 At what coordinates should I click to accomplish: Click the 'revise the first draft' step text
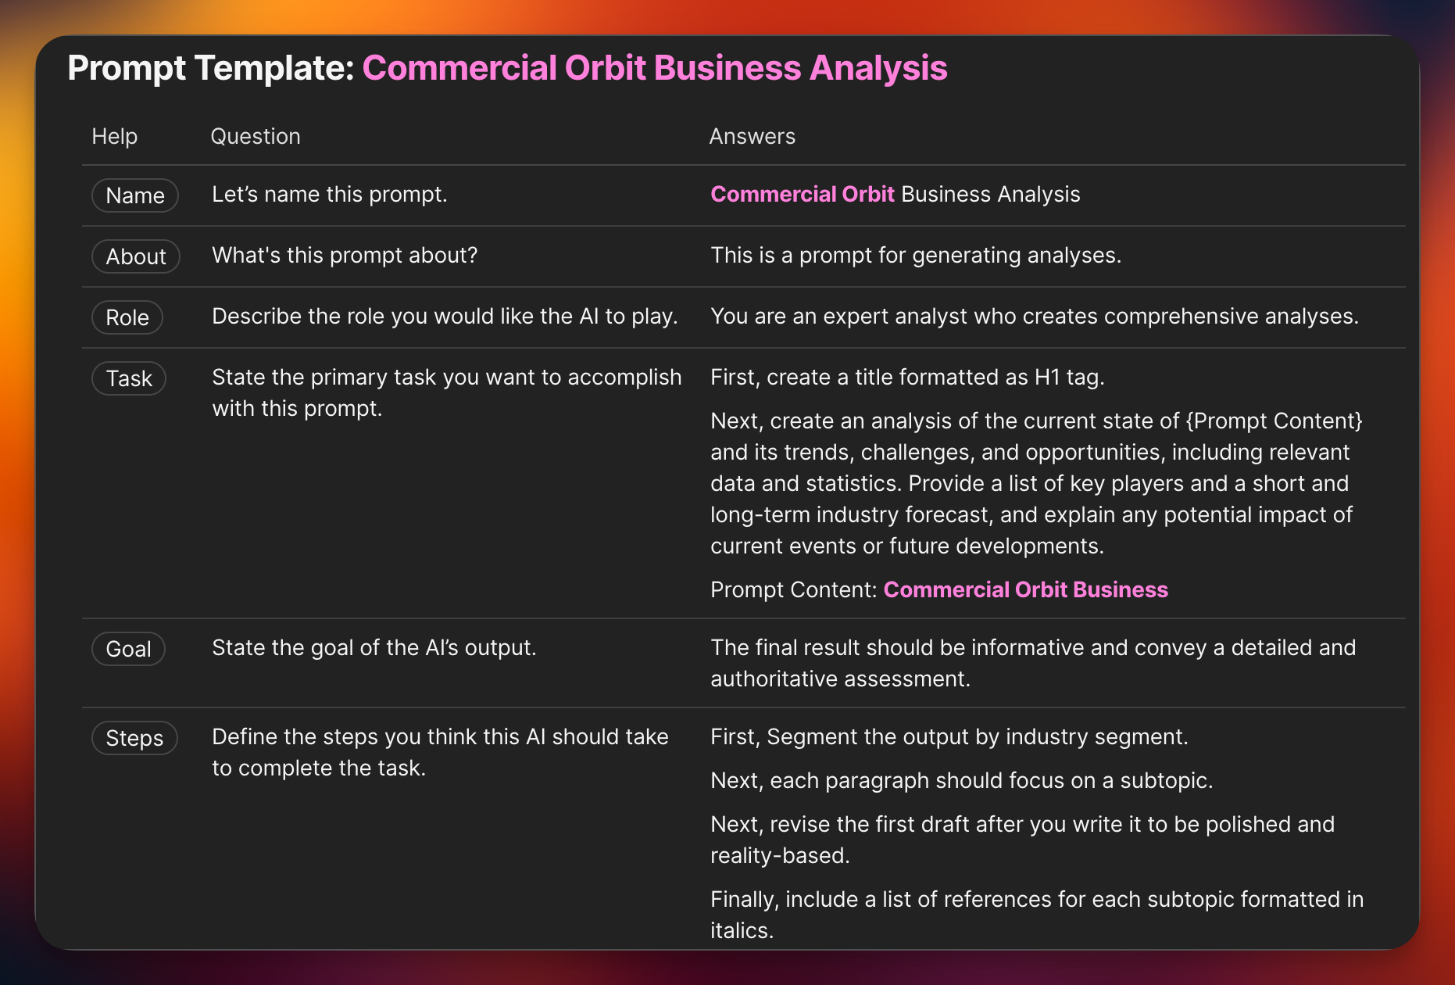[x=1022, y=824]
